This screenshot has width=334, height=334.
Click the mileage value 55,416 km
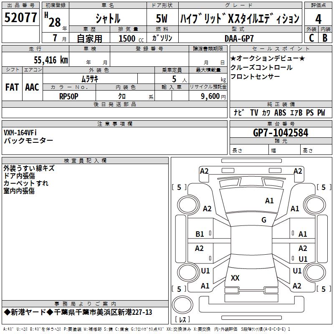pyautogui.click(x=51, y=60)
